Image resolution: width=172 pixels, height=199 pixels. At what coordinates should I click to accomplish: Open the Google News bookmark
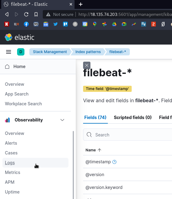pos(46,24)
